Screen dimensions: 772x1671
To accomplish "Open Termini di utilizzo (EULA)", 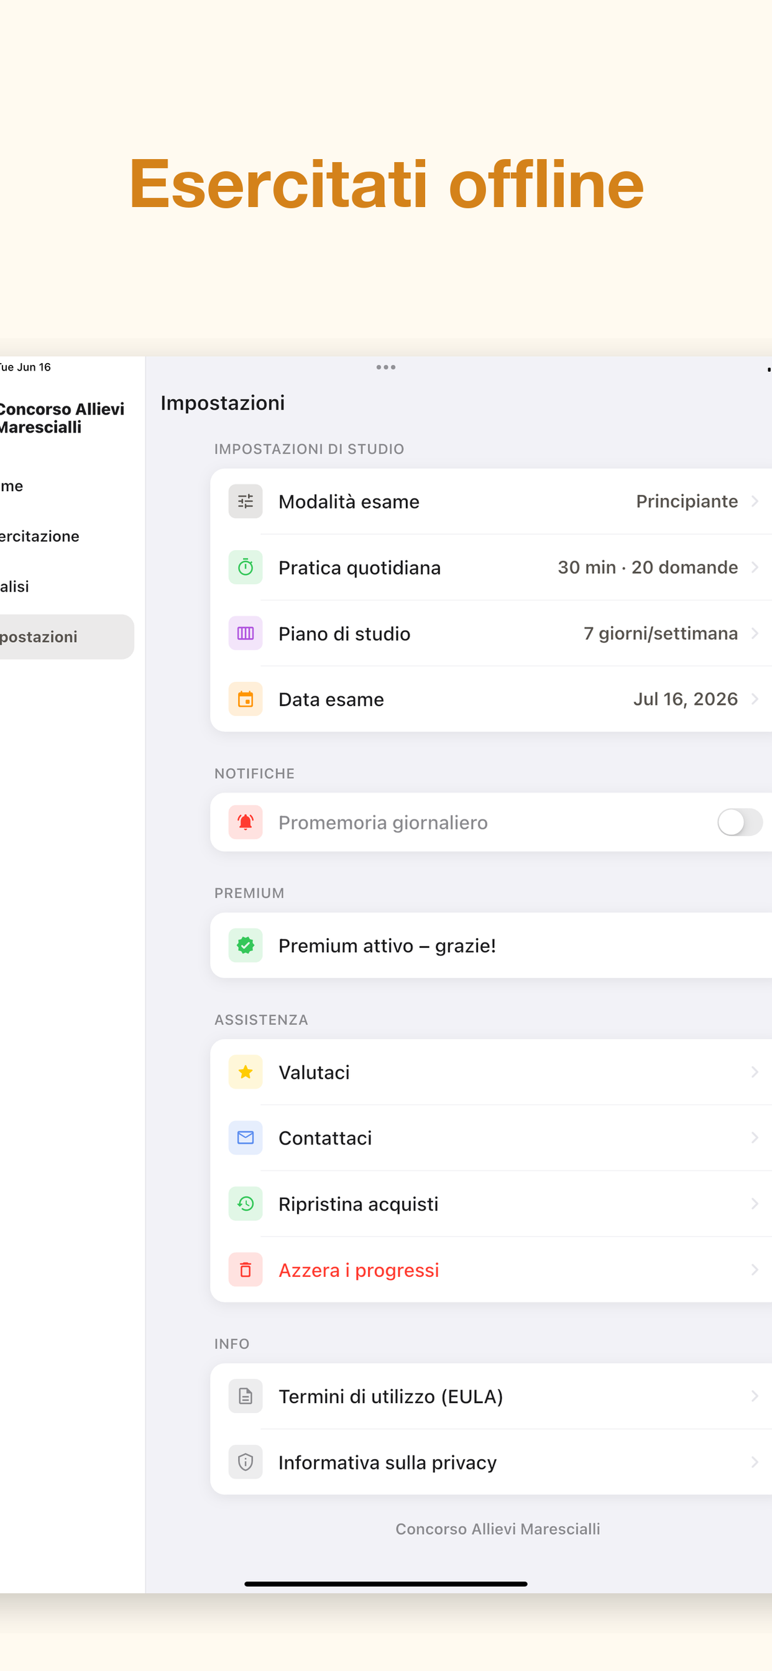I will click(x=491, y=1397).
